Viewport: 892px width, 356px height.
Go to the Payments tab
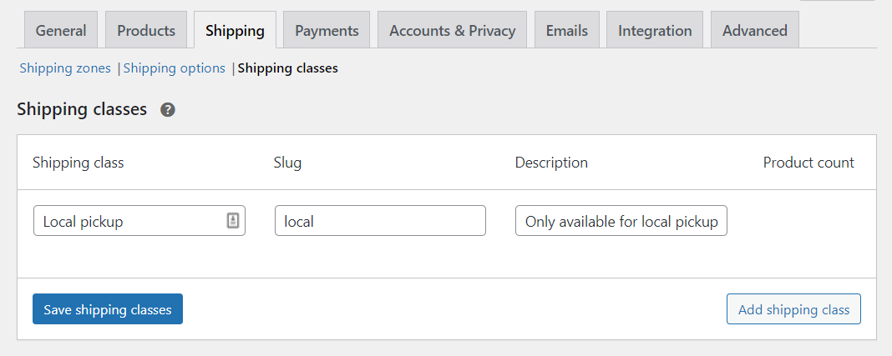click(x=327, y=31)
